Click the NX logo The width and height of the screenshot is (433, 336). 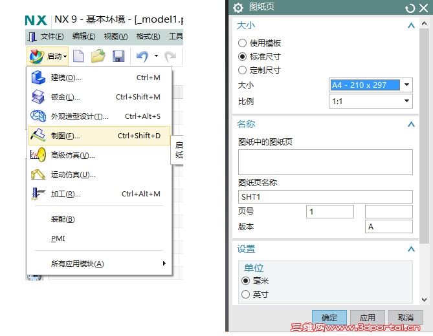(x=36, y=21)
